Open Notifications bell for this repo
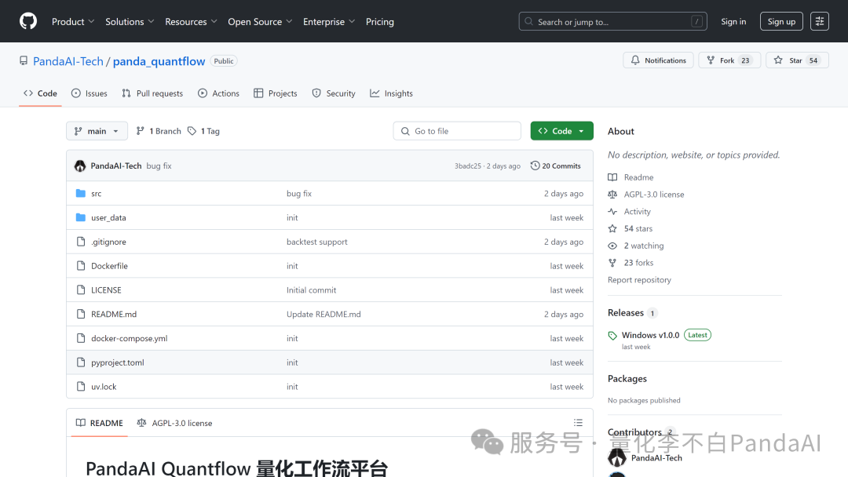 [x=658, y=60]
